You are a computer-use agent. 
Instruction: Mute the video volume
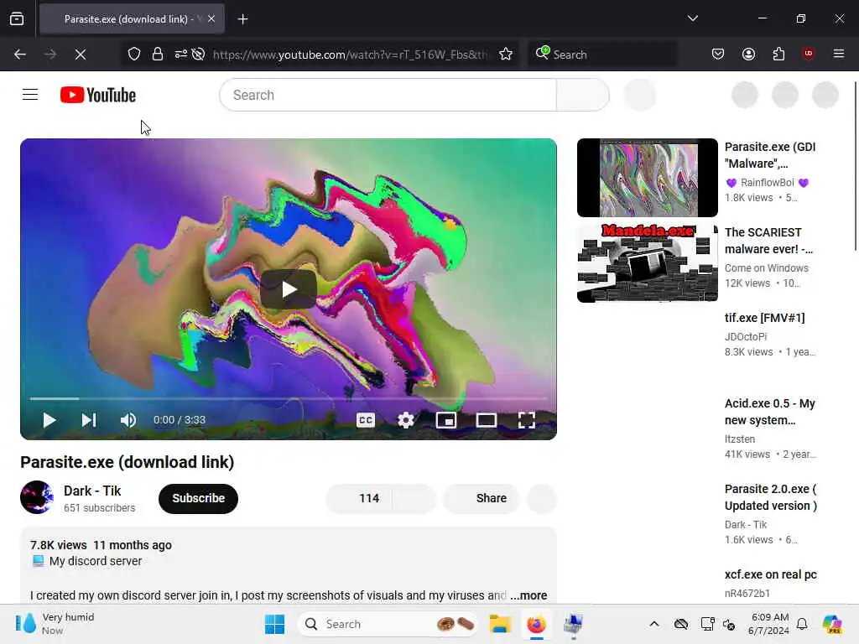coord(128,420)
